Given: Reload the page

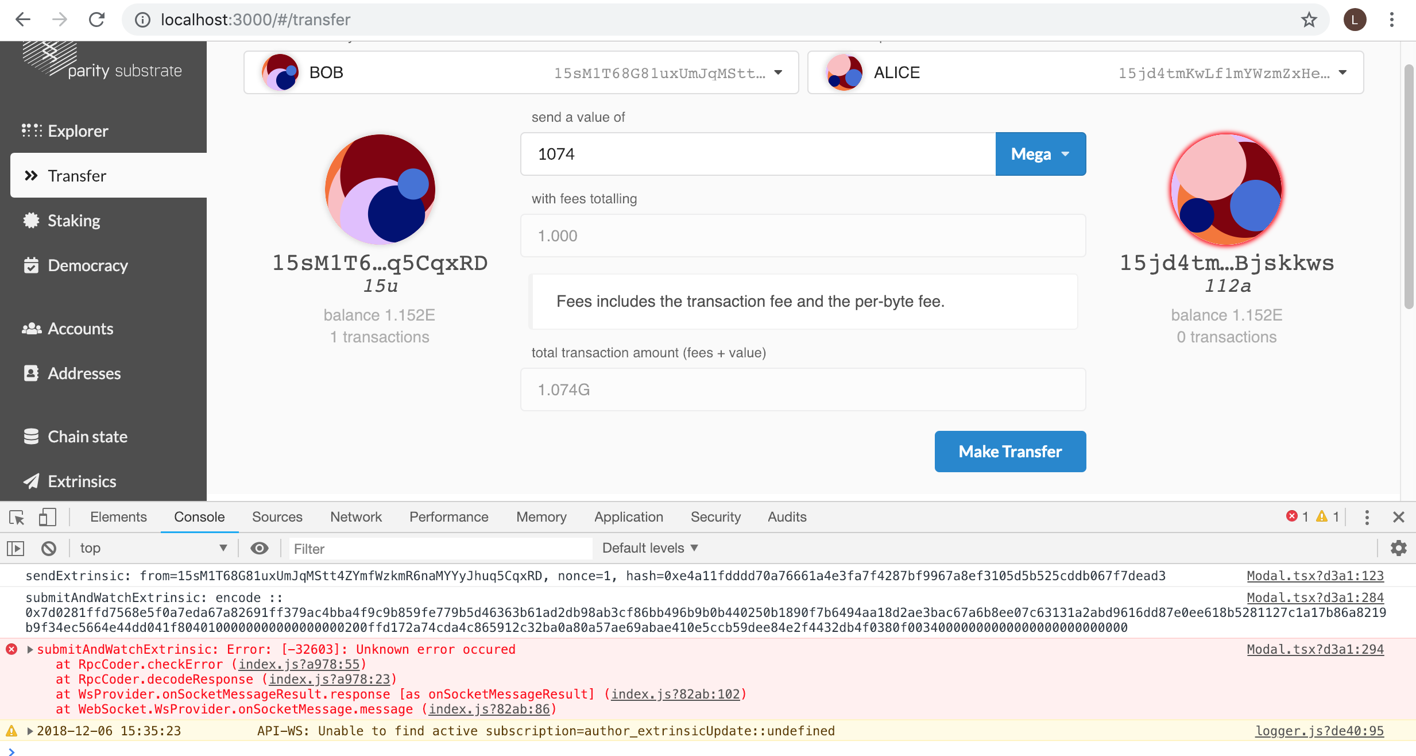Looking at the screenshot, I should pyautogui.click(x=96, y=20).
